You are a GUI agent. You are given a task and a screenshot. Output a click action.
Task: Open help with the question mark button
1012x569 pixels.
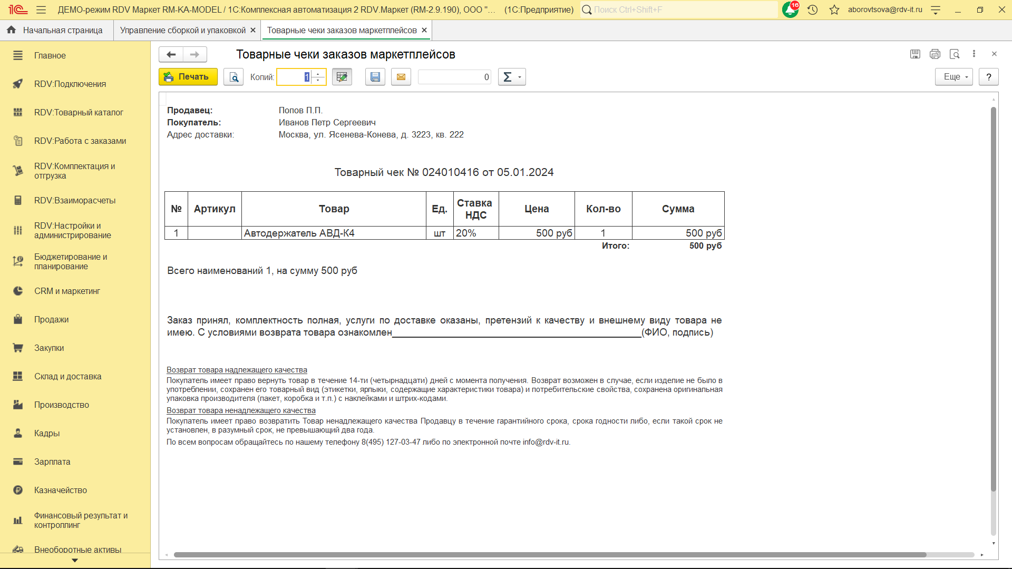[989, 77]
